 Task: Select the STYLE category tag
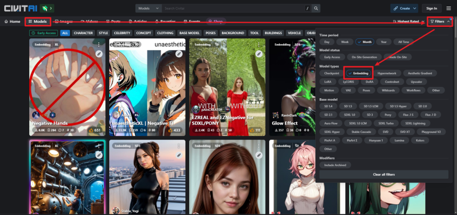(x=104, y=33)
